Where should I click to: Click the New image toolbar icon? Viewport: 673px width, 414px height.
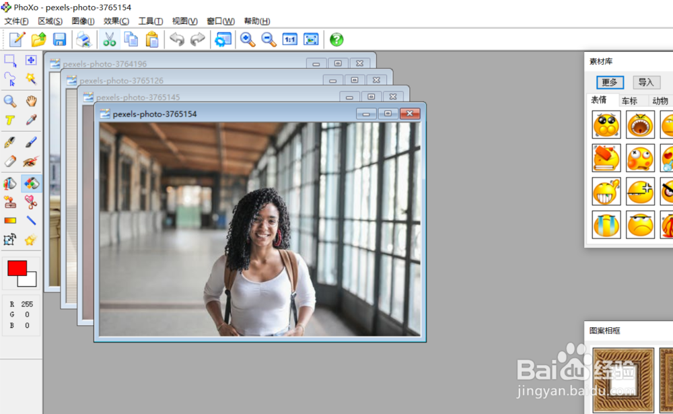point(17,40)
